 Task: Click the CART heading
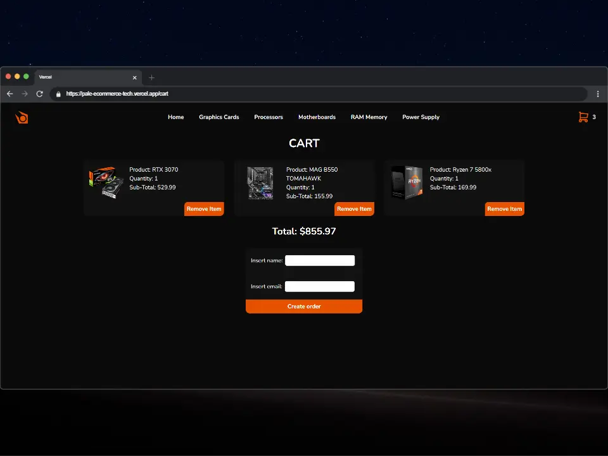(x=305, y=144)
